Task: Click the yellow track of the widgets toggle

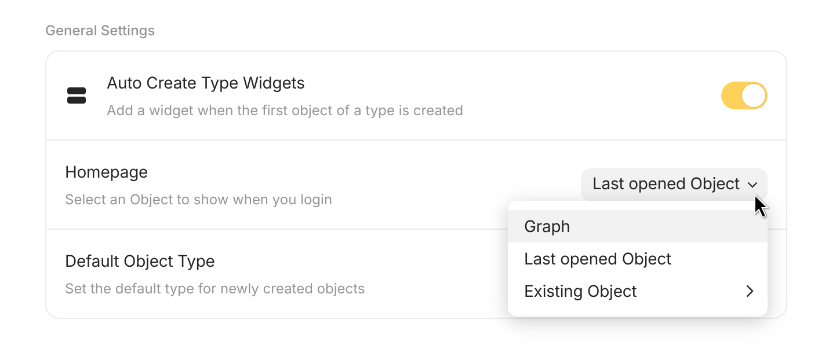Action: (x=732, y=95)
